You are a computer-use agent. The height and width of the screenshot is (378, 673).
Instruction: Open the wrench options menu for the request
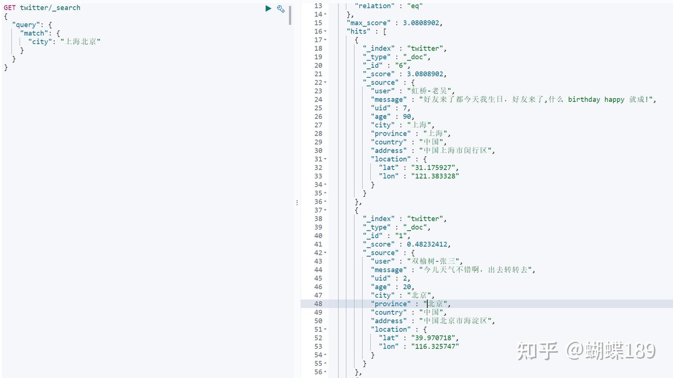[x=281, y=8]
